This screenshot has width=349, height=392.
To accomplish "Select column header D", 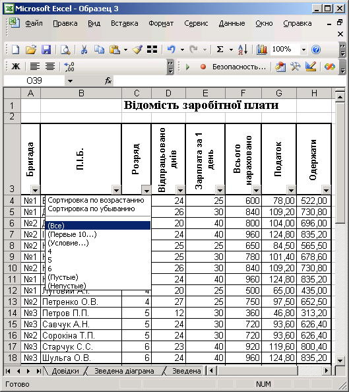I will tap(168, 93).
